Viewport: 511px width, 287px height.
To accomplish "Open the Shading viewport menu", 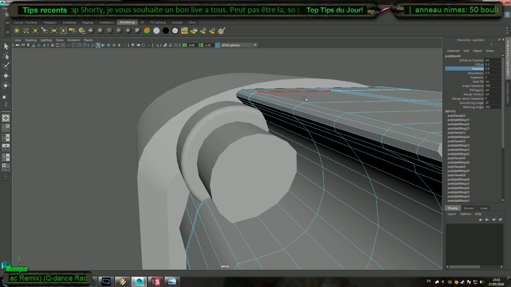I will [30, 40].
